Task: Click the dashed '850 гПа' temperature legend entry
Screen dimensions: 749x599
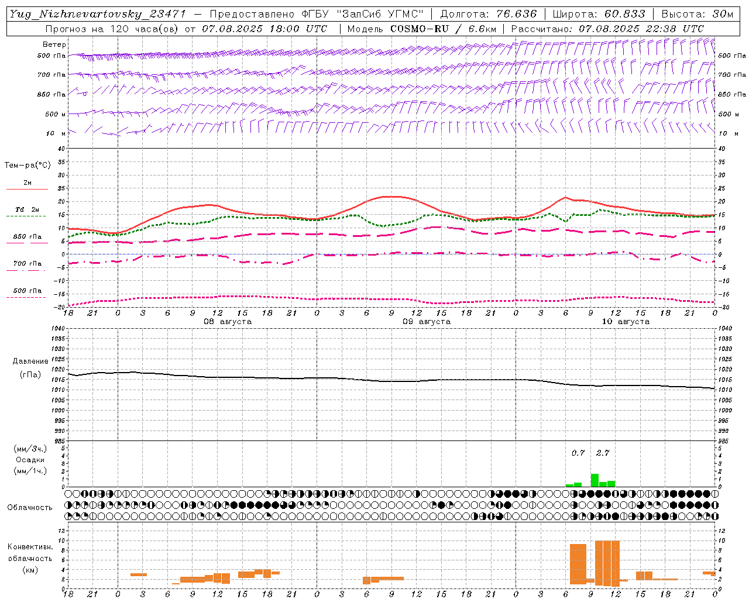Action: tap(27, 237)
